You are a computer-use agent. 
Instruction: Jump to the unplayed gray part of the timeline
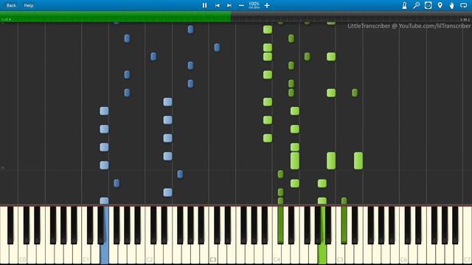click(351, 16)
